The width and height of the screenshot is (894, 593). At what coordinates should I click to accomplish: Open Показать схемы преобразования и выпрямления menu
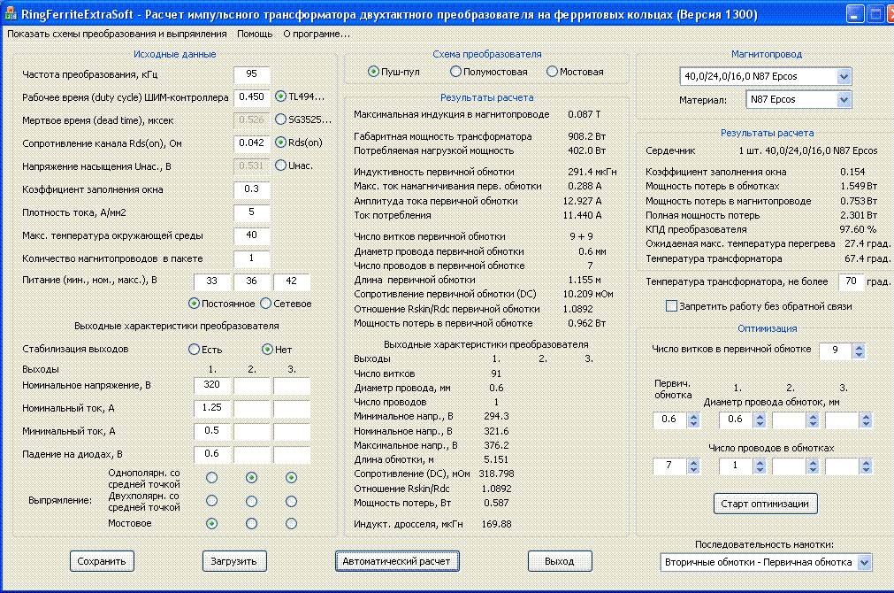[118, 34]
